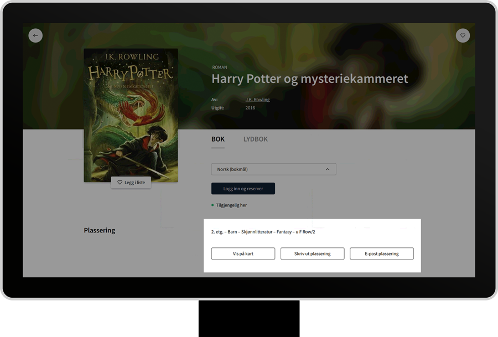Viewport: 498px width, 337px height.
Task: Switch to the BOK tab
Action: [x=218, y=139]
